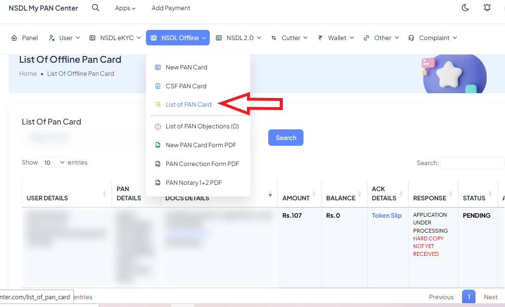
Task: Click the search magnifier icon in header
Action: click(96, 8)
